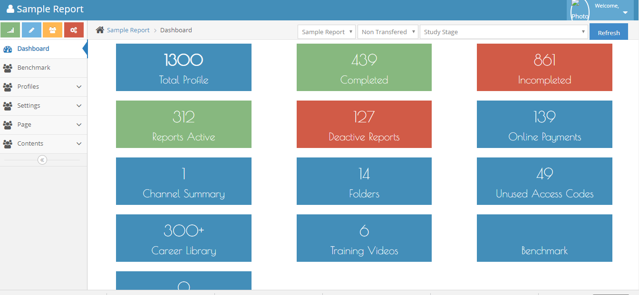Open the Benchmark item in the sidebar
Viewport: 639px width, 295px height.
(34, 68)
